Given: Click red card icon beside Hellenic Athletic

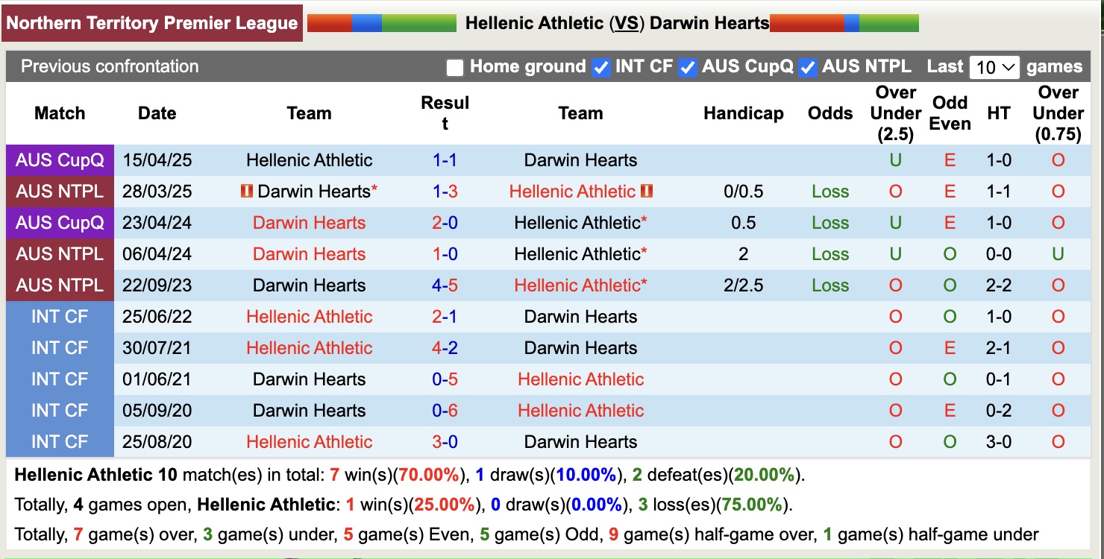Looking at the screenshot, I should (x=646, y=192).
